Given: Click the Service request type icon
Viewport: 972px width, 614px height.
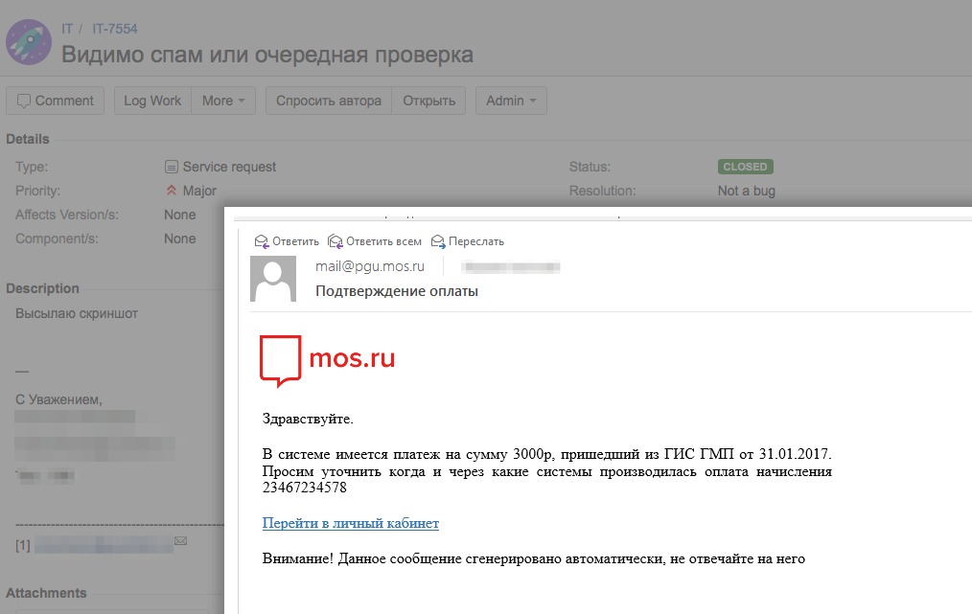Looking at the screenshot, I should (x=172, y=166).
